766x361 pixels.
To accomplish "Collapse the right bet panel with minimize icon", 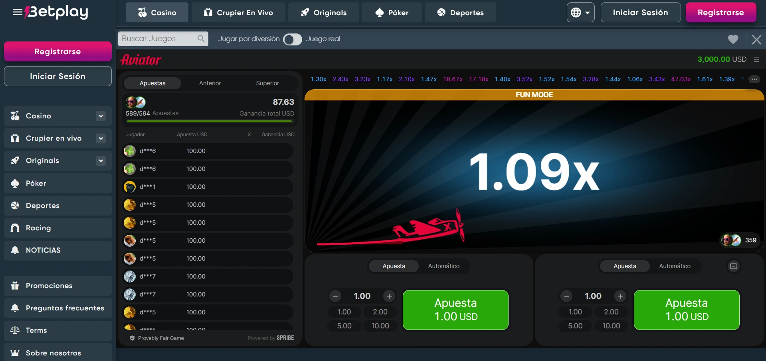I will [733, 266].
